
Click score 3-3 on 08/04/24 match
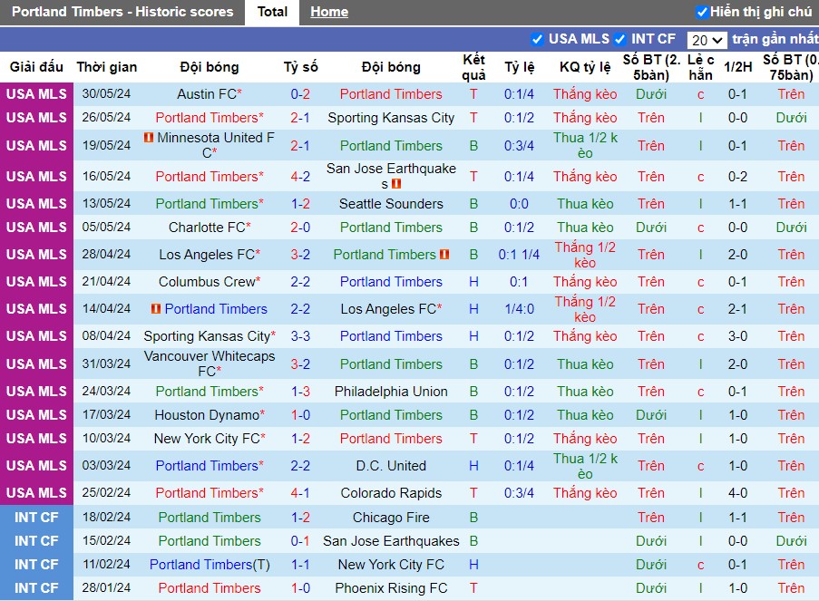[300, 335]
